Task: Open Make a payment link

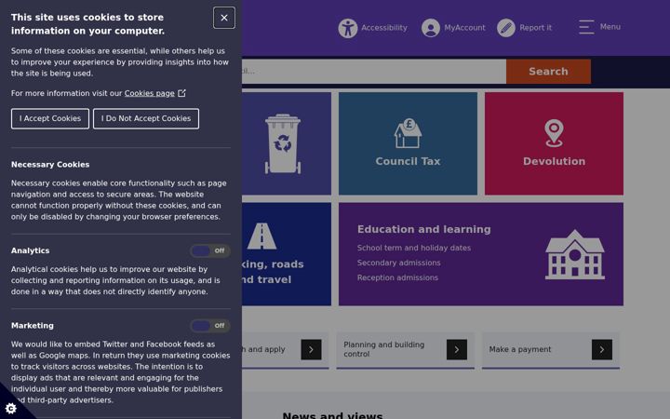Action: [x=520, y=349]
